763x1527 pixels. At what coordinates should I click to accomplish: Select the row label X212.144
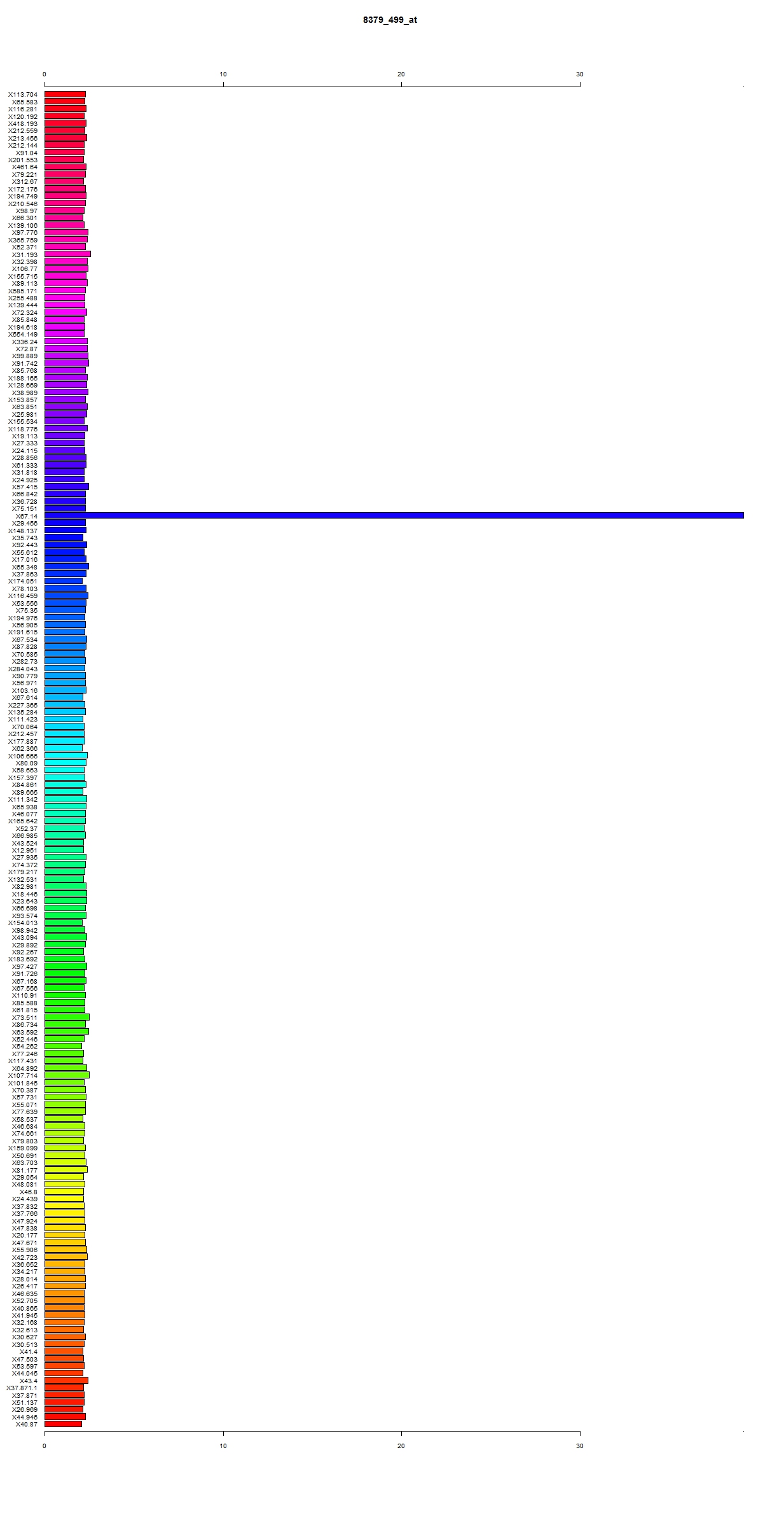(23, 145)
